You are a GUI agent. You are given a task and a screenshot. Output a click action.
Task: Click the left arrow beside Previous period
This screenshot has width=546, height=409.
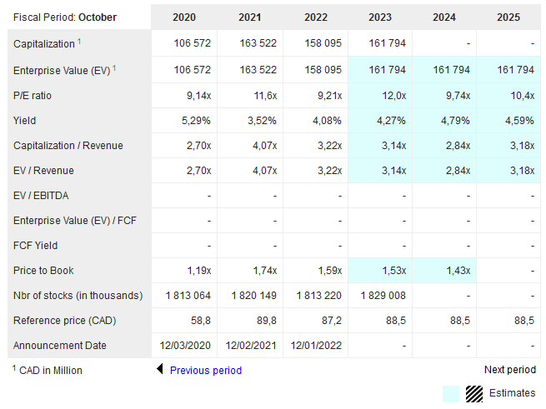pyautogui.click(x=160, y=370)
